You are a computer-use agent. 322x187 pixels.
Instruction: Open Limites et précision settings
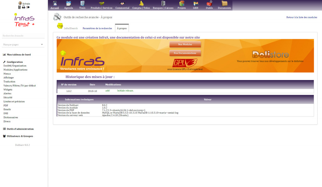14,101
